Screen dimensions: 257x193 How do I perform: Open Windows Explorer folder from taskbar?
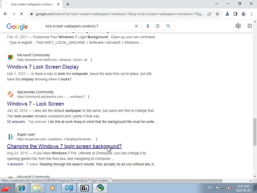[x=37, y=188]
